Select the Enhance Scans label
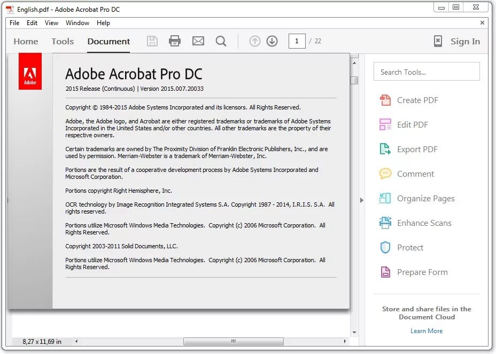The width and height of the screenshot is (496, 354). coord(424,223)
